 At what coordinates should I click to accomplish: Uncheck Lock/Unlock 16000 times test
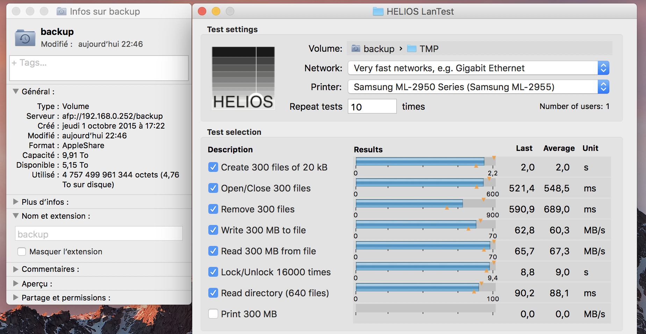pyautogui.click(x=213, y=272)
